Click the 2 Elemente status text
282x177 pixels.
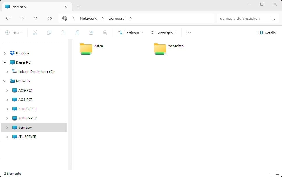click(x=13, y=174)
